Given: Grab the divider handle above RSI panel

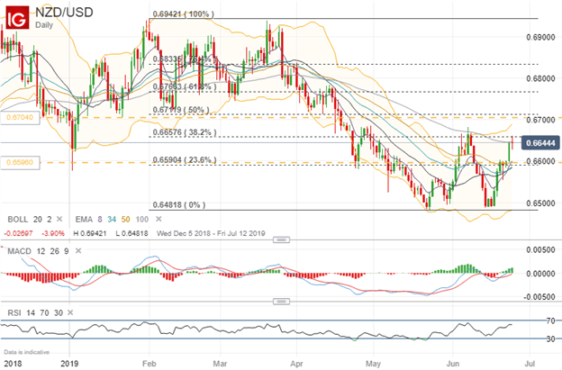Looking at the screenshot, I should point(281,302).
